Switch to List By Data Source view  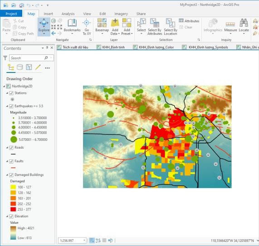click(x=20, y=68)
